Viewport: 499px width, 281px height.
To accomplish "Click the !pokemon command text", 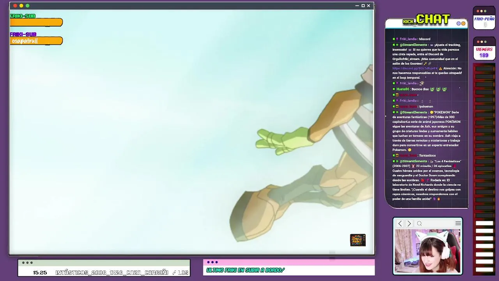I will [x=426, y=107].
